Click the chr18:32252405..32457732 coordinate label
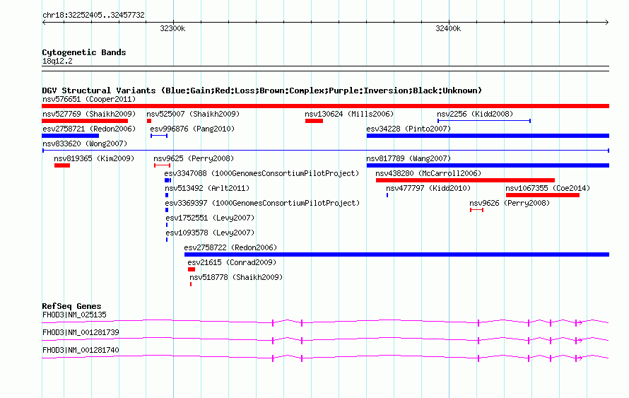 point(93,16)
